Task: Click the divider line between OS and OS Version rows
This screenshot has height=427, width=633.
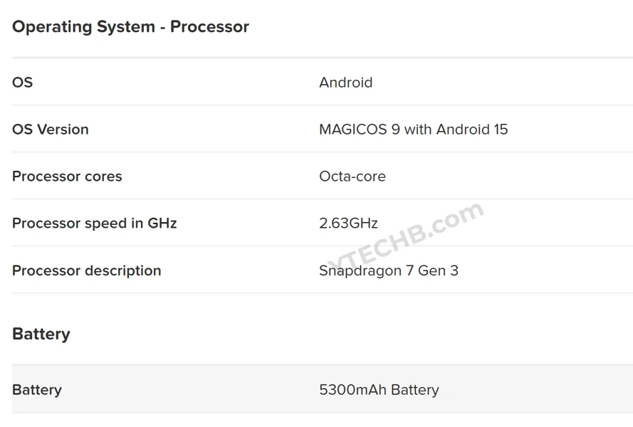Action: pos(322,105)
